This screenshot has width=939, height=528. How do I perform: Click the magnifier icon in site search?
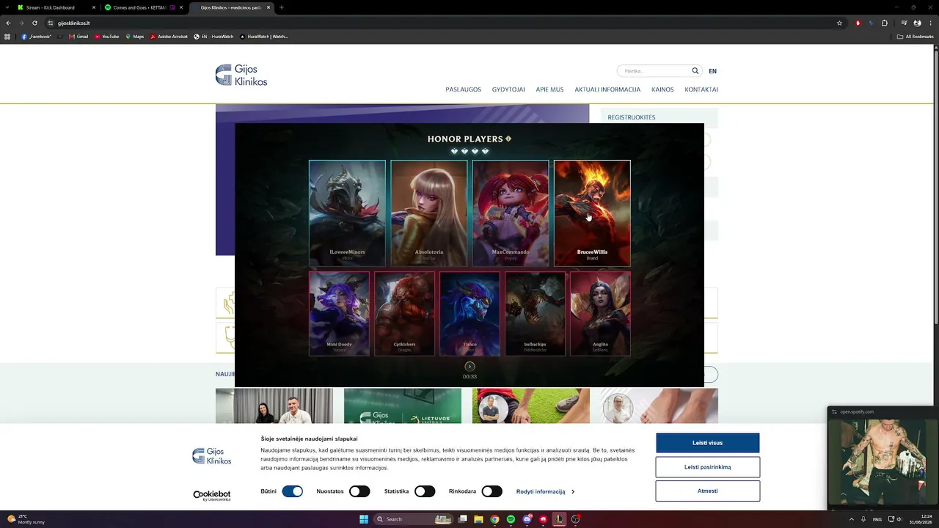click(x=695, y=71)
